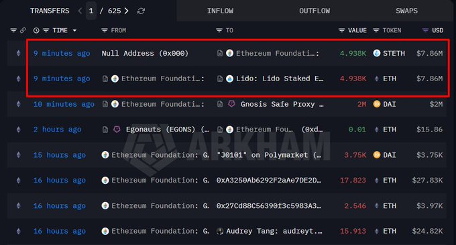Click Audrey Tang avatar icon
Screen dimensions: 456x245
pyautogui.click(x=220, y=232)
